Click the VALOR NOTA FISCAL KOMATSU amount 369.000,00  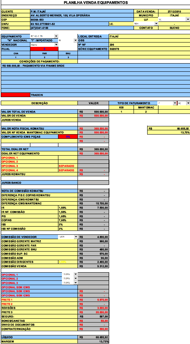pos(93,128)
